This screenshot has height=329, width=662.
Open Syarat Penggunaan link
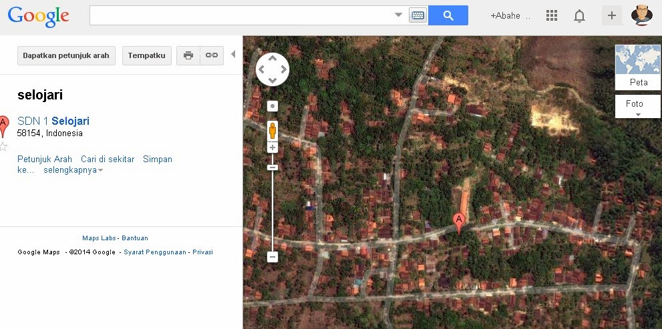coord(154,252)
